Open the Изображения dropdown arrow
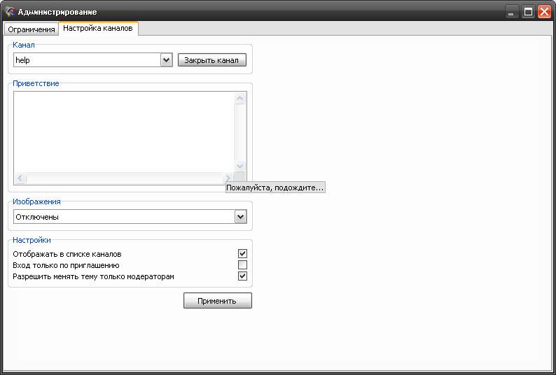 (241, 217)
